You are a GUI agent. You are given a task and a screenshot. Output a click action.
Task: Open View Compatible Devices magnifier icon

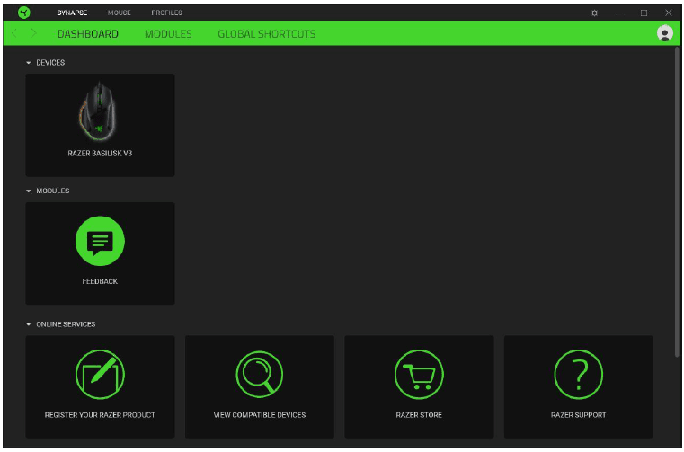[x=259, y=375]
